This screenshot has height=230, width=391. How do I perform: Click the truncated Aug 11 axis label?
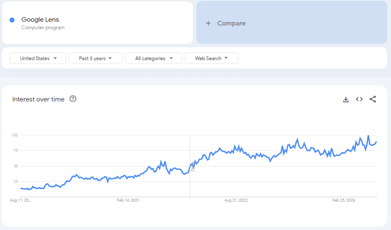point(21,200)
